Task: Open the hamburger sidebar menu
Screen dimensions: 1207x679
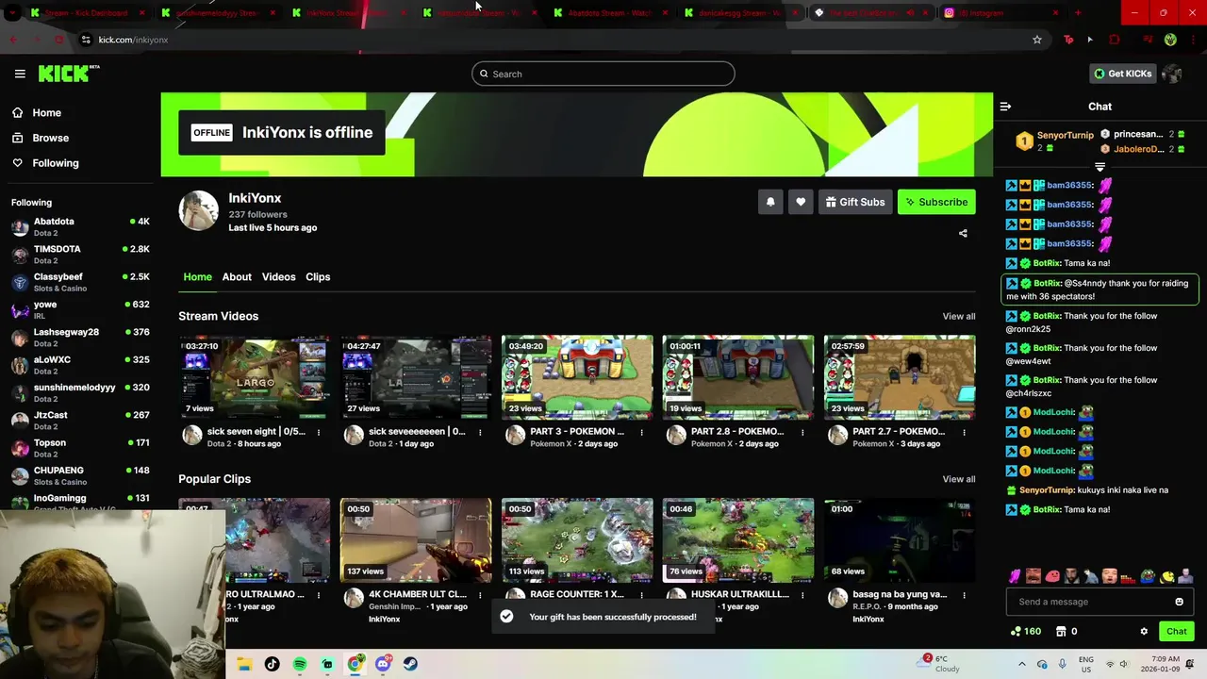Action: (20, 74)
